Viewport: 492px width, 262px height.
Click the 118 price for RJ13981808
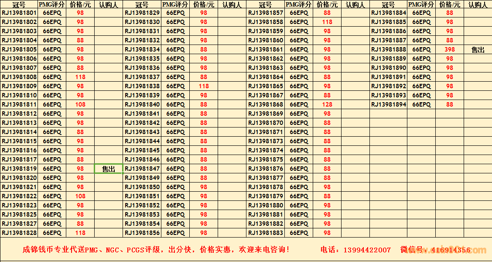tap(80, 77)
